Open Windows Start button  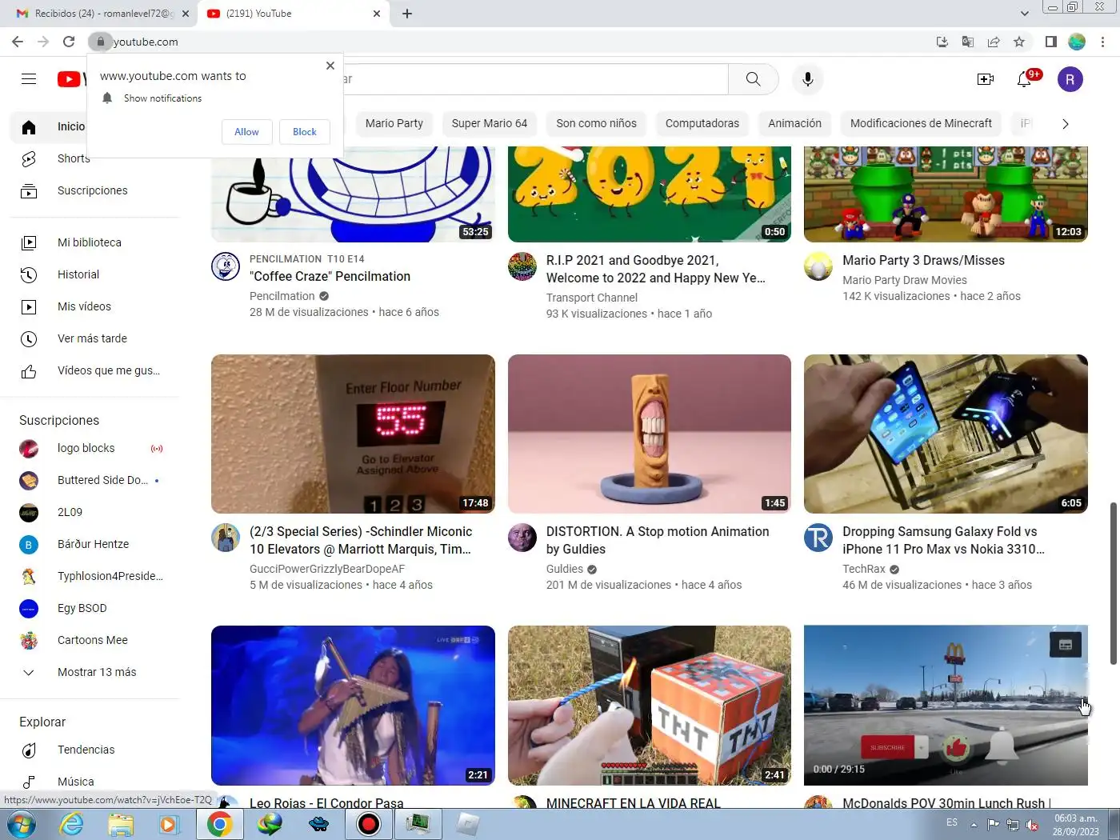click(22, 824)
